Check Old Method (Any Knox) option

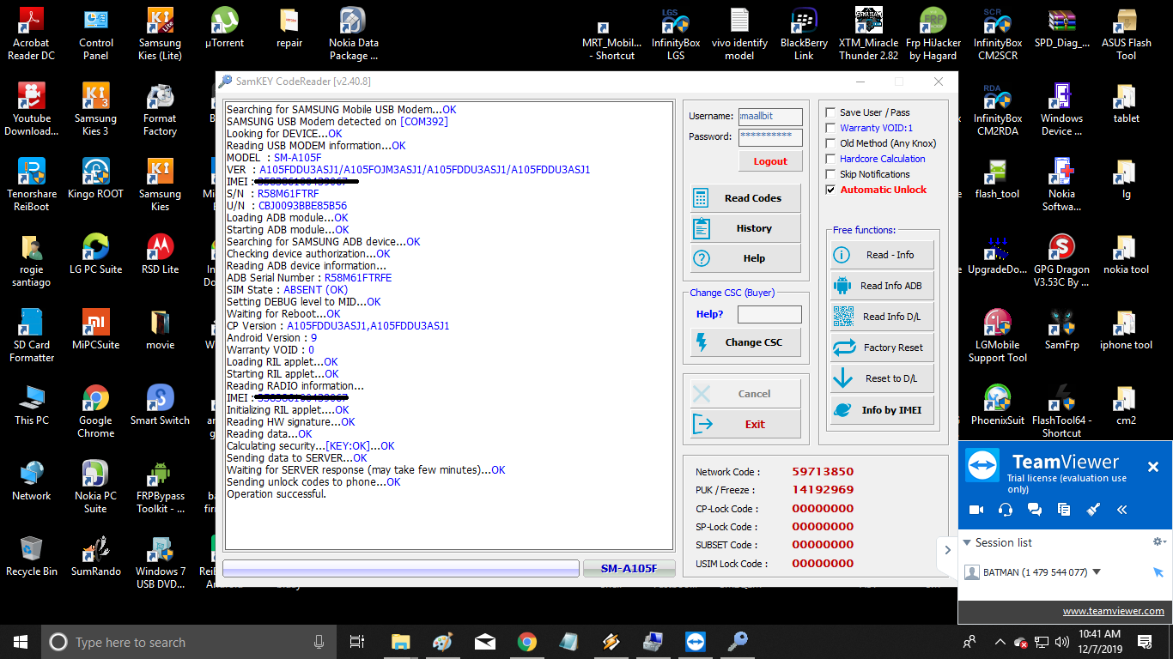(830, 143)
